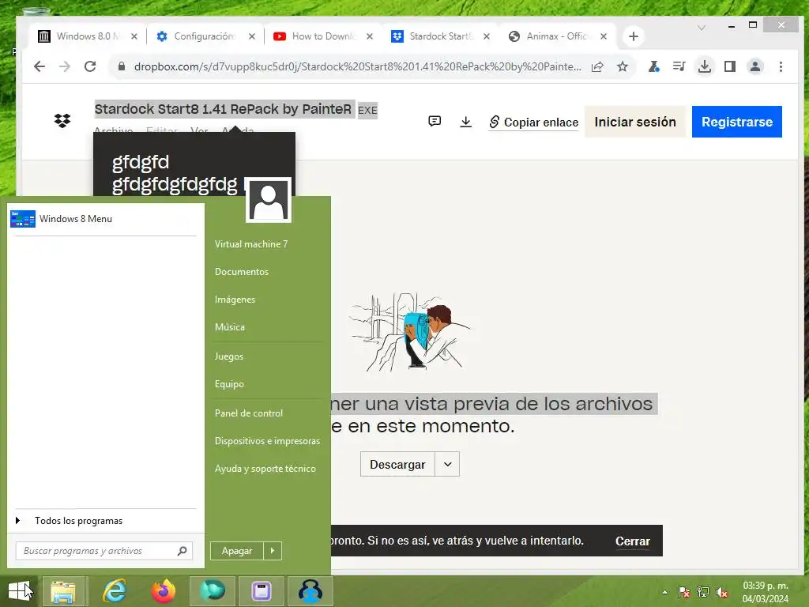Open Juegos from Start menu

228,356
